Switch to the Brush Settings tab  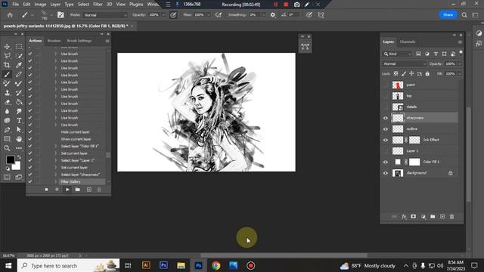pos(79,41)
